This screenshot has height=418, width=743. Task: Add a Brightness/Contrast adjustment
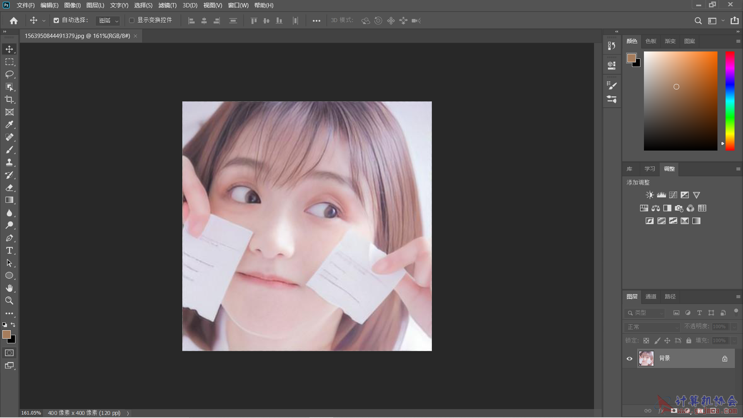coord(650,195)
